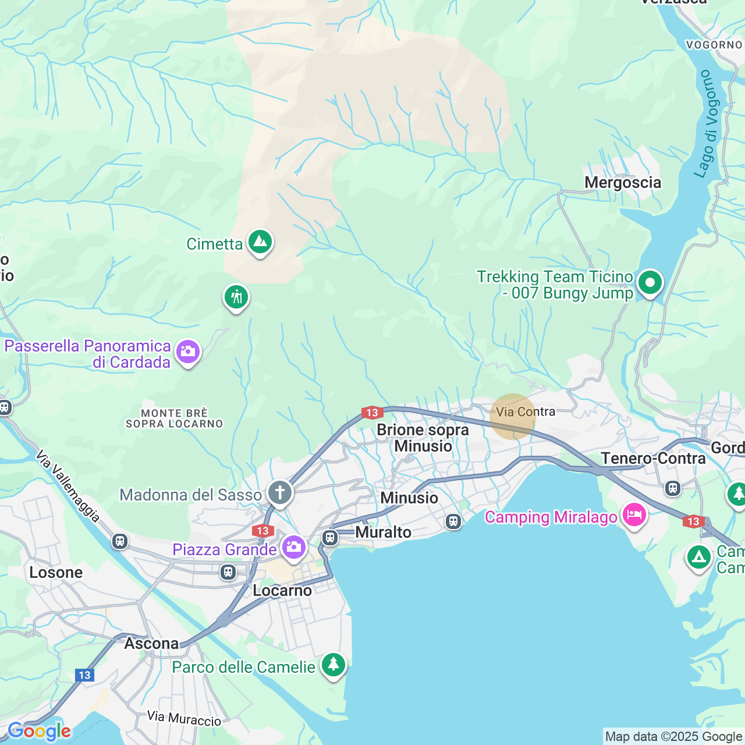The height and width of the screenshot is (745, 745).
Task: Select the hiking trail marker below Cimetta
Action: click(x=236, y=297)
